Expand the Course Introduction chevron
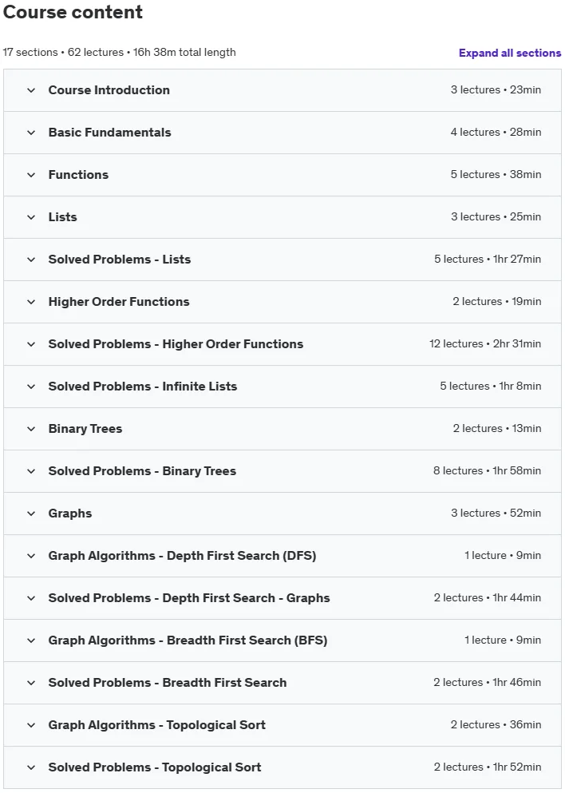Viewport: 565px width, 793px height. (x=31, y=90)
